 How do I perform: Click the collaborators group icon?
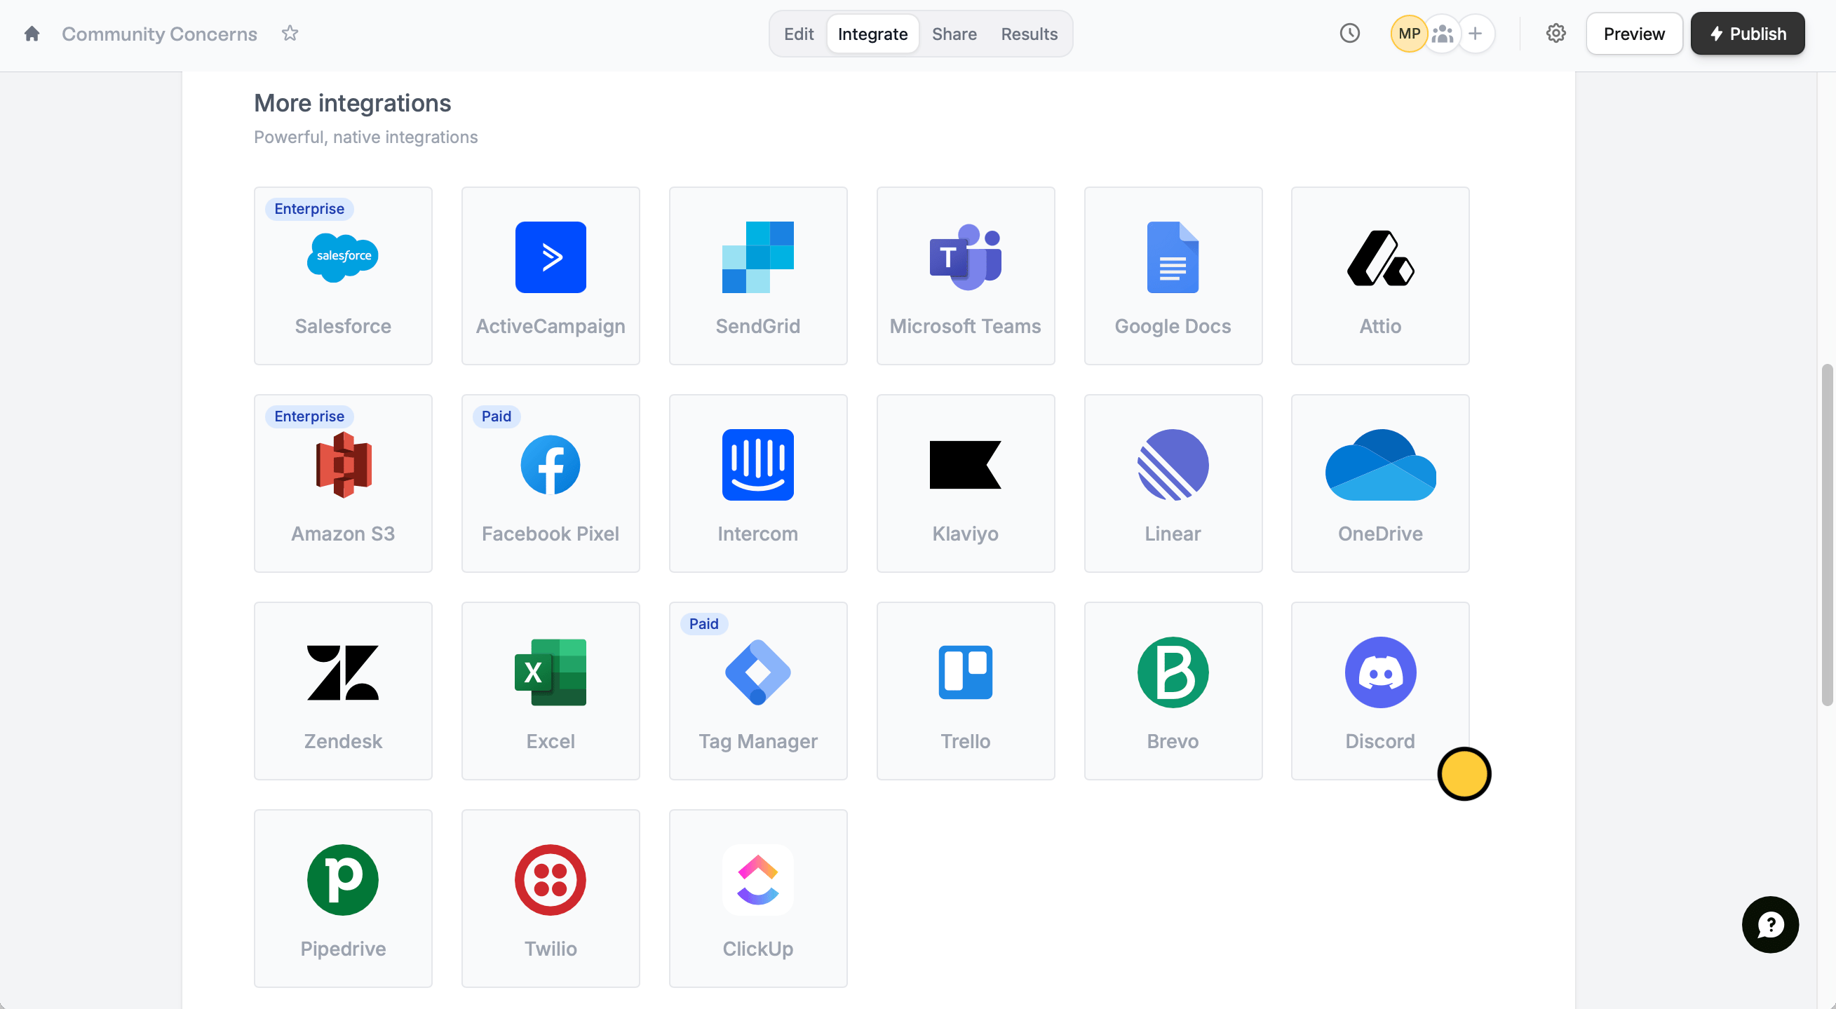(x=1442, y=34)
